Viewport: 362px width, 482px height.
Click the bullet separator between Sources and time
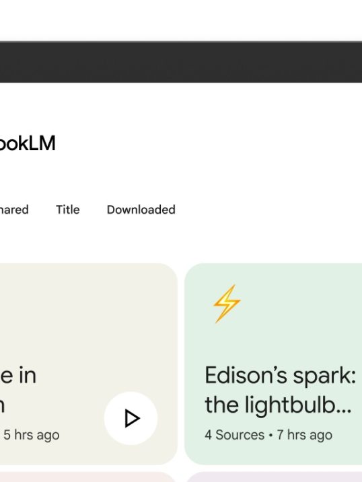point(270,435)
